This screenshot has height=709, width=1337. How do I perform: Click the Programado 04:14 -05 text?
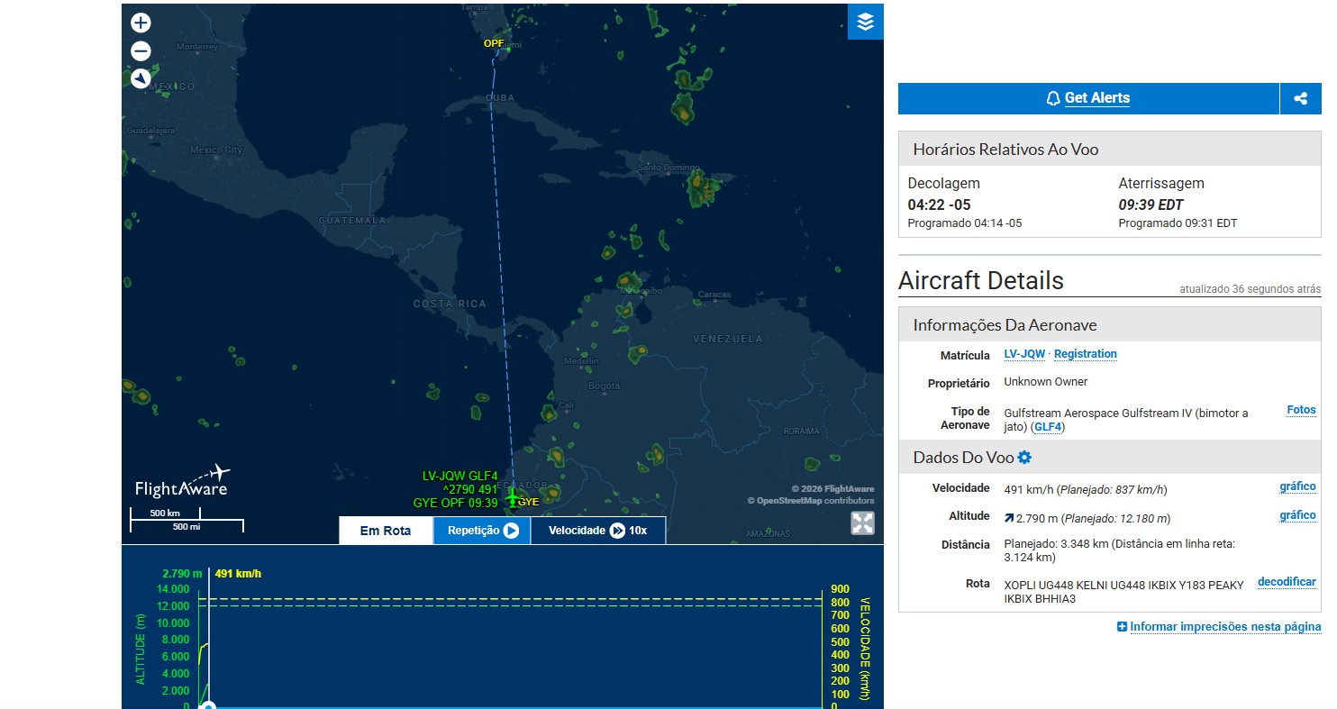coord(965,223)
